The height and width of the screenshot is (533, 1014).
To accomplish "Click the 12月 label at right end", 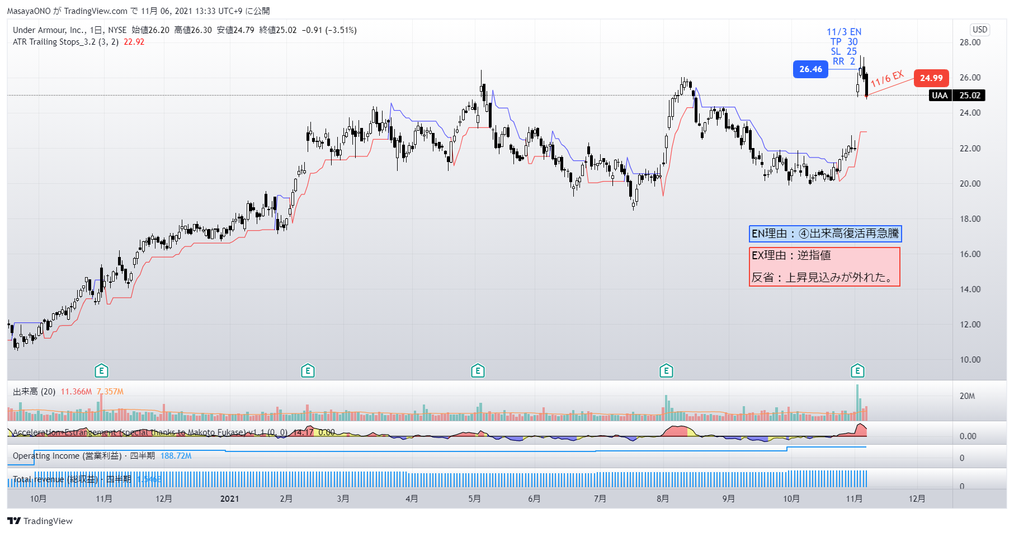I will [x=917, y=499].
